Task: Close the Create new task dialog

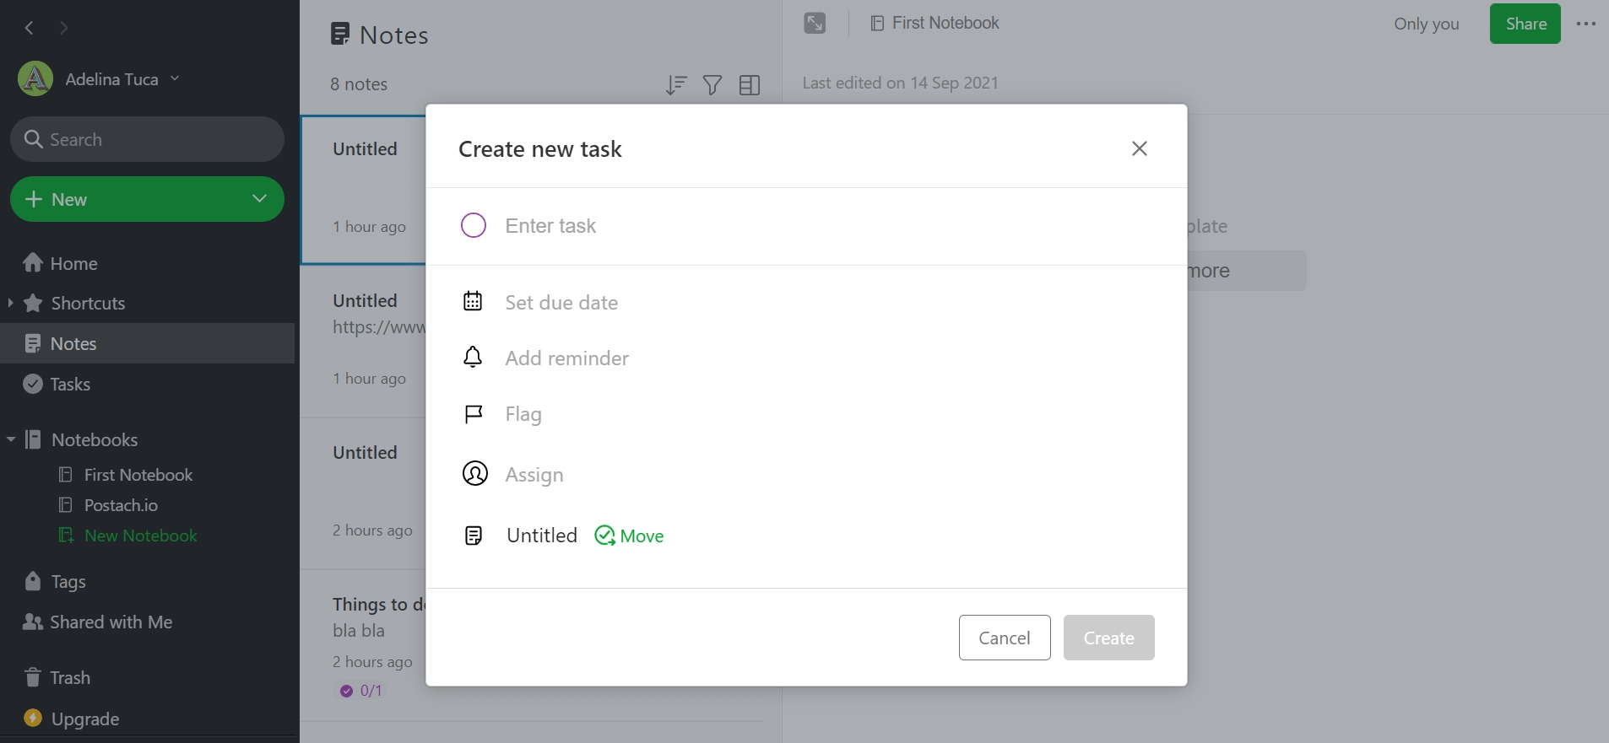Action: coord(1139,148)
